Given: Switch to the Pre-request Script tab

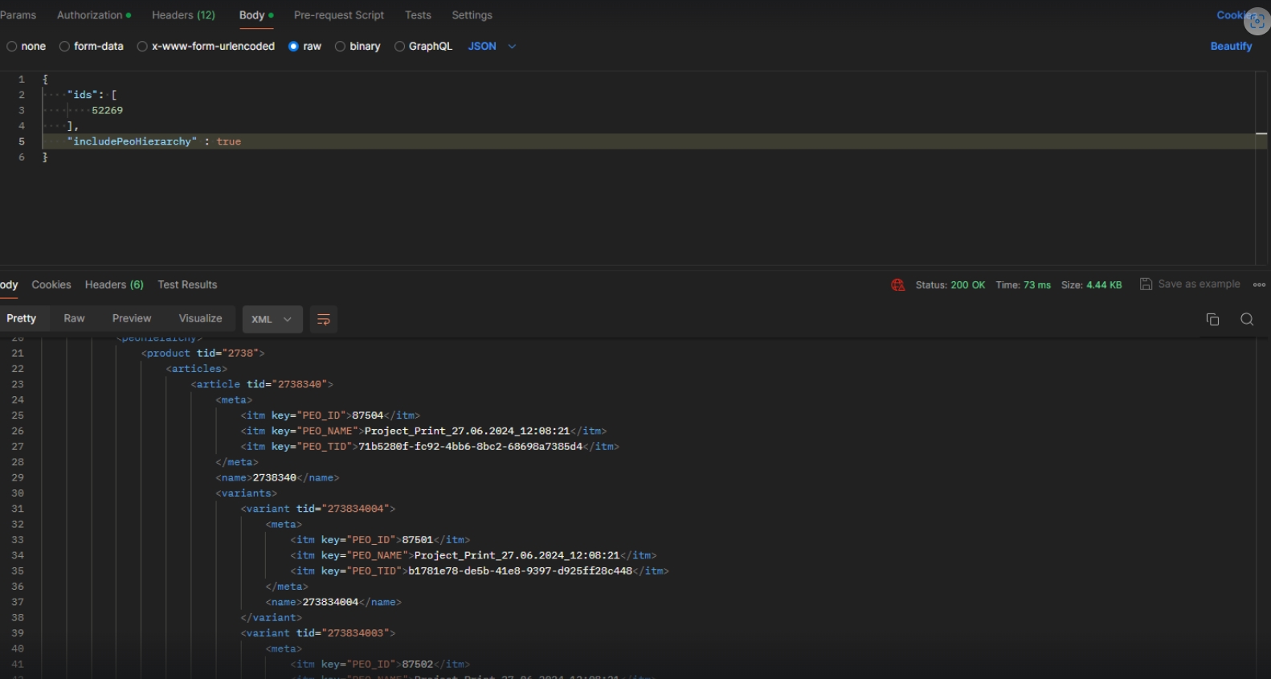Looking at the screenshot, I should pos(338,15).
